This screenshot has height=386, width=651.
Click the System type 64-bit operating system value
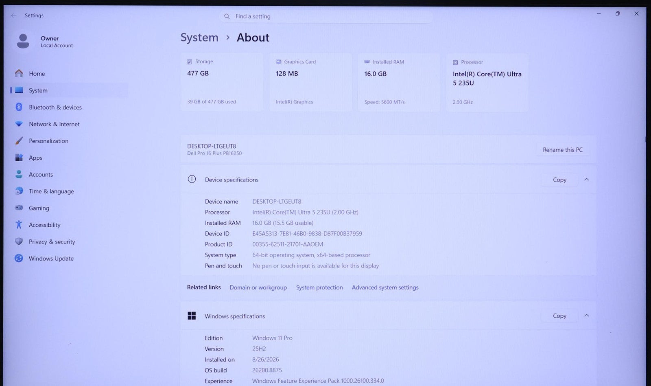pos(311,255)
